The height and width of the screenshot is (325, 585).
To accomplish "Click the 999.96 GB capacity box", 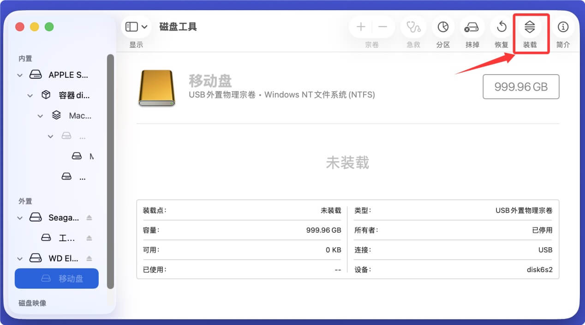I will pyautogui.click(x=521, y=87).
